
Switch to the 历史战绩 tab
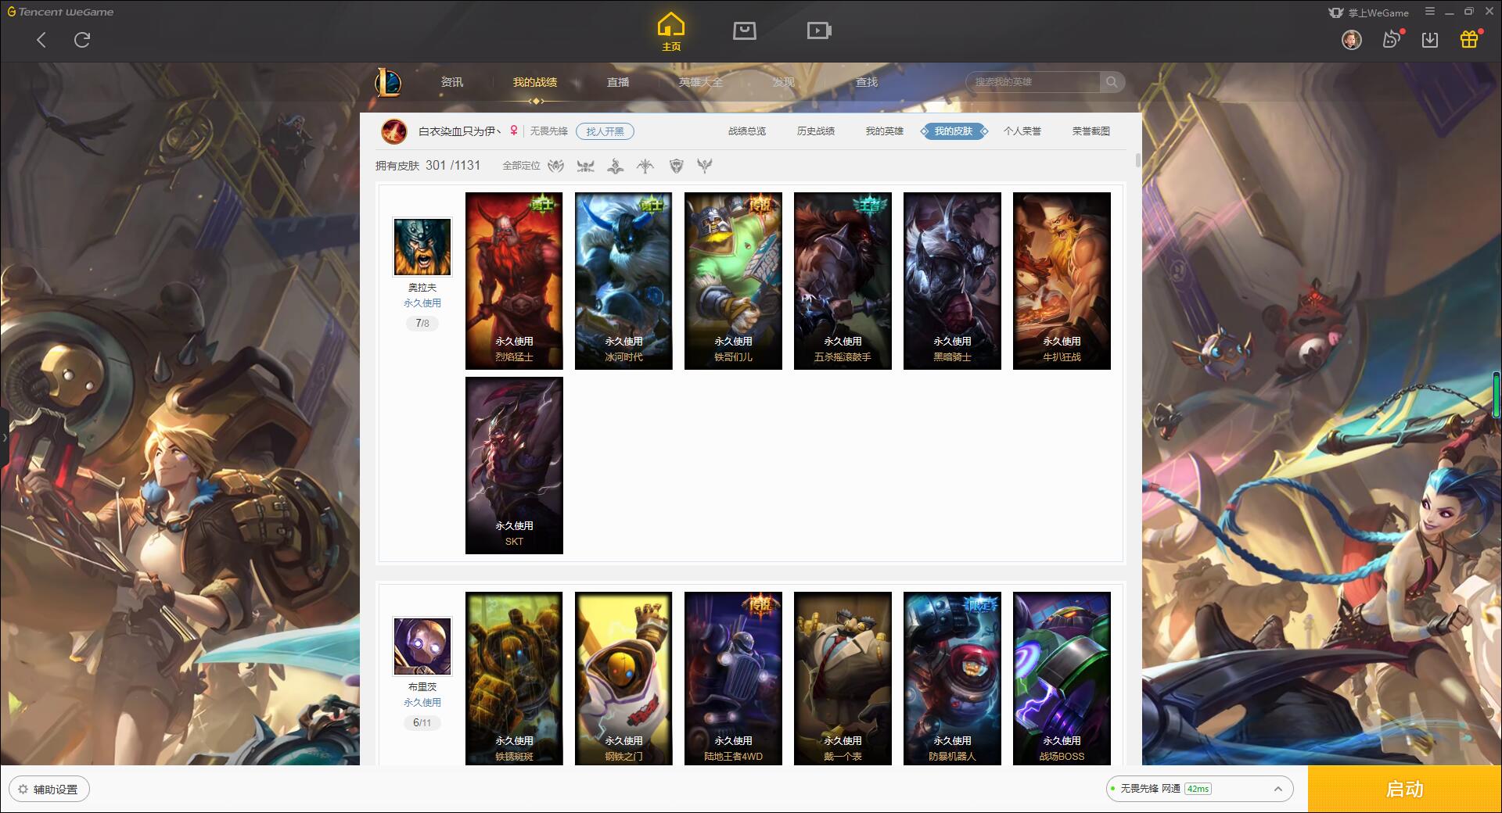pyautogui.click(x=815, y=131)
